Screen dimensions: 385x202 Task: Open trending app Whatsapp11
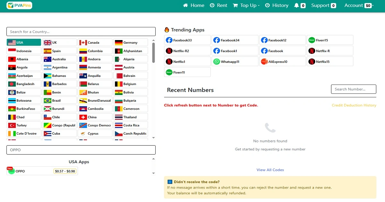click(x=235, y=62)
